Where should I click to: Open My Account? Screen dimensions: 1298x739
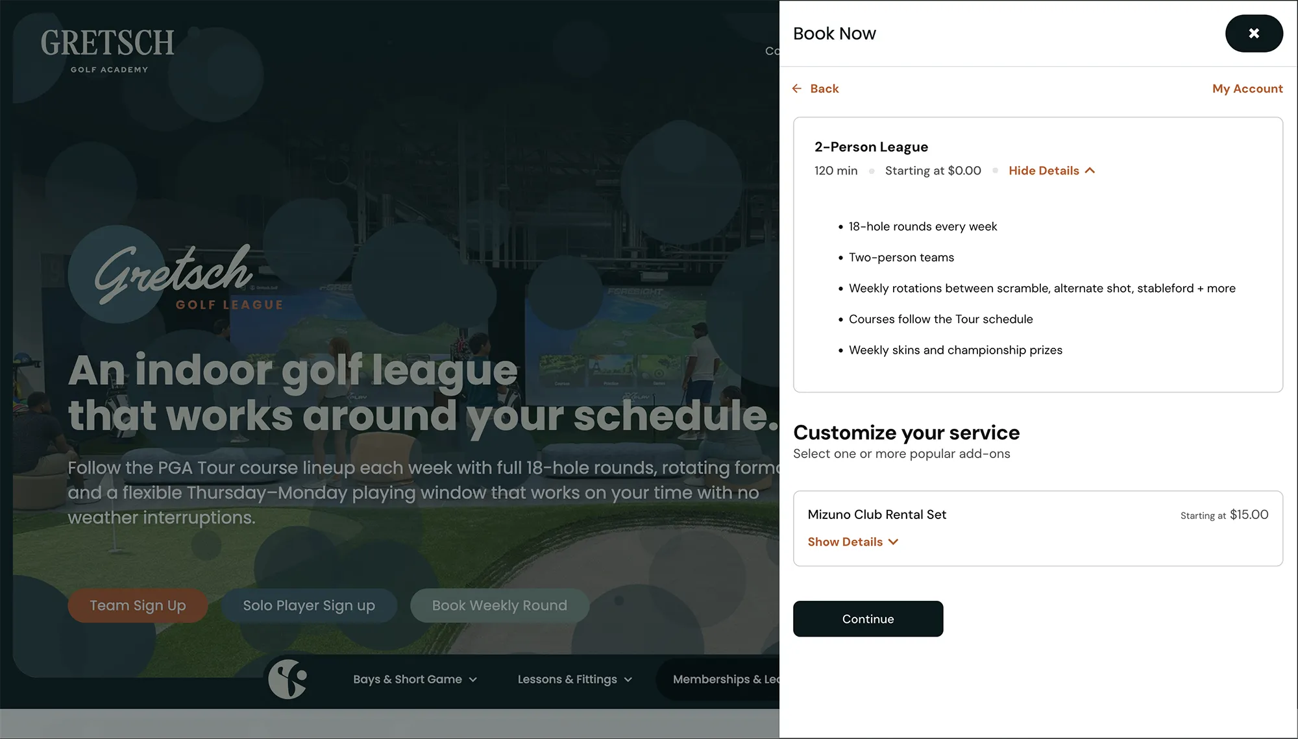point(1247,88)
